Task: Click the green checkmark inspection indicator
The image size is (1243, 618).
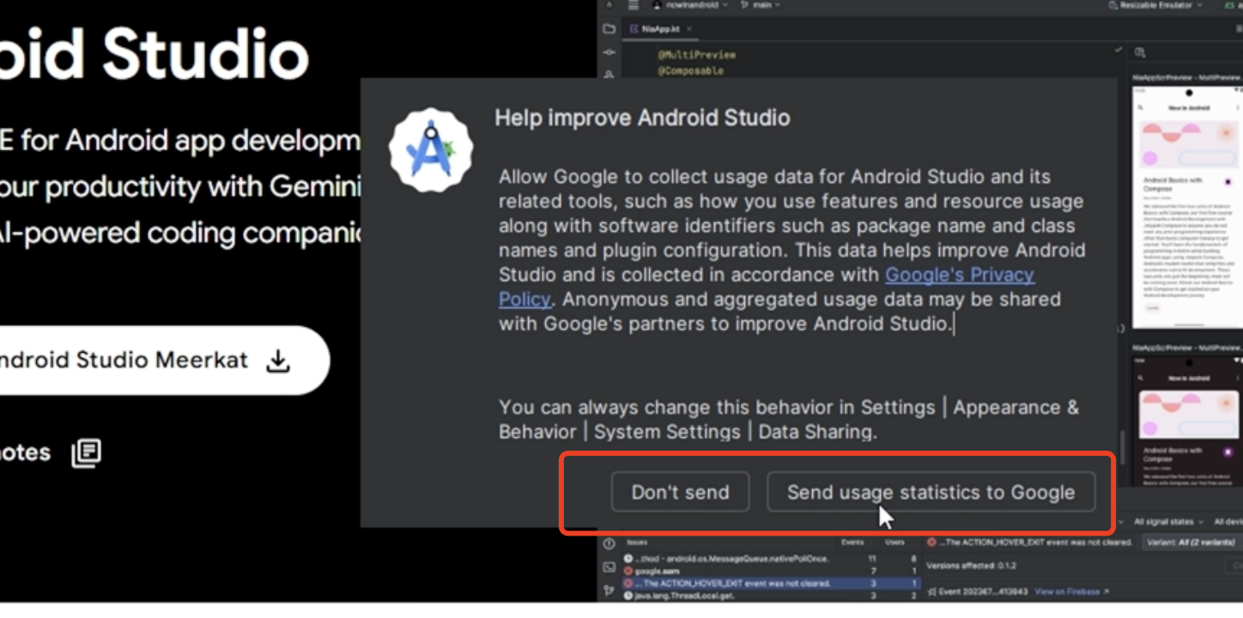Action: tap(1118, 50)
